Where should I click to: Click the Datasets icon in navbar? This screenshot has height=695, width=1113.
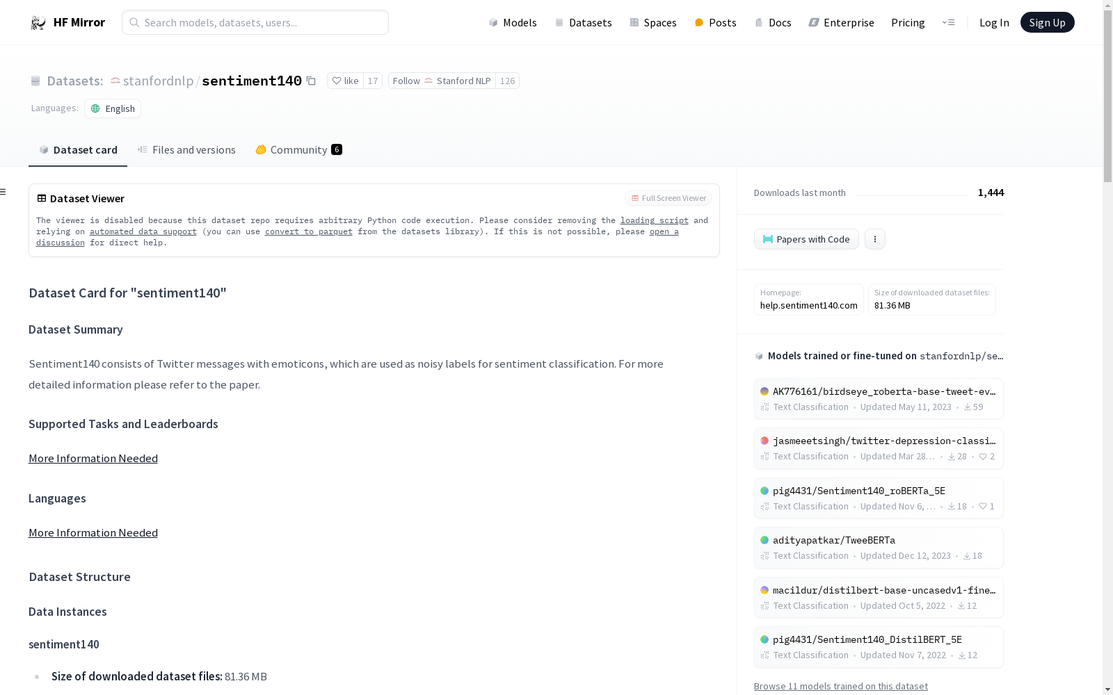(559, 23)
